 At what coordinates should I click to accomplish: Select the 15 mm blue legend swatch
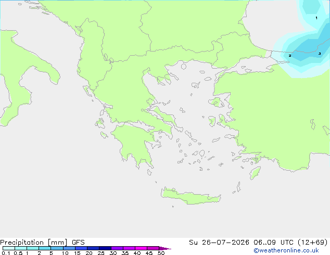tap(81, 248)
